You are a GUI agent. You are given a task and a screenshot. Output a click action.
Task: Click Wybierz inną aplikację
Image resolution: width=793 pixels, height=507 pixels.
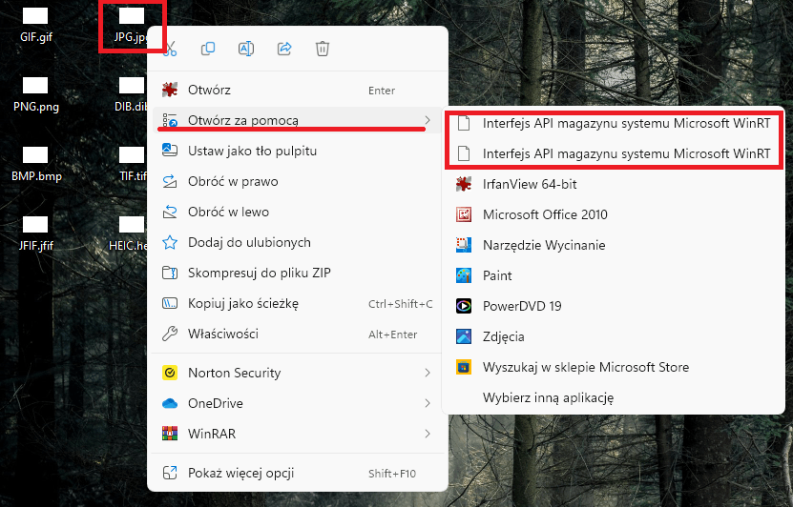tap(614, 397)
